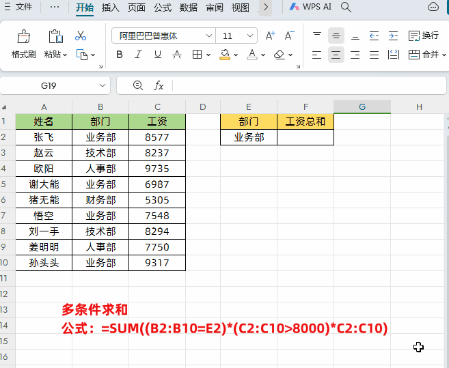Open the font size dropdown
449x368 pixels.
pos(250,36)
